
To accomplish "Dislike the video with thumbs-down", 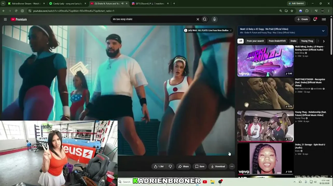I will coord(170,166).
